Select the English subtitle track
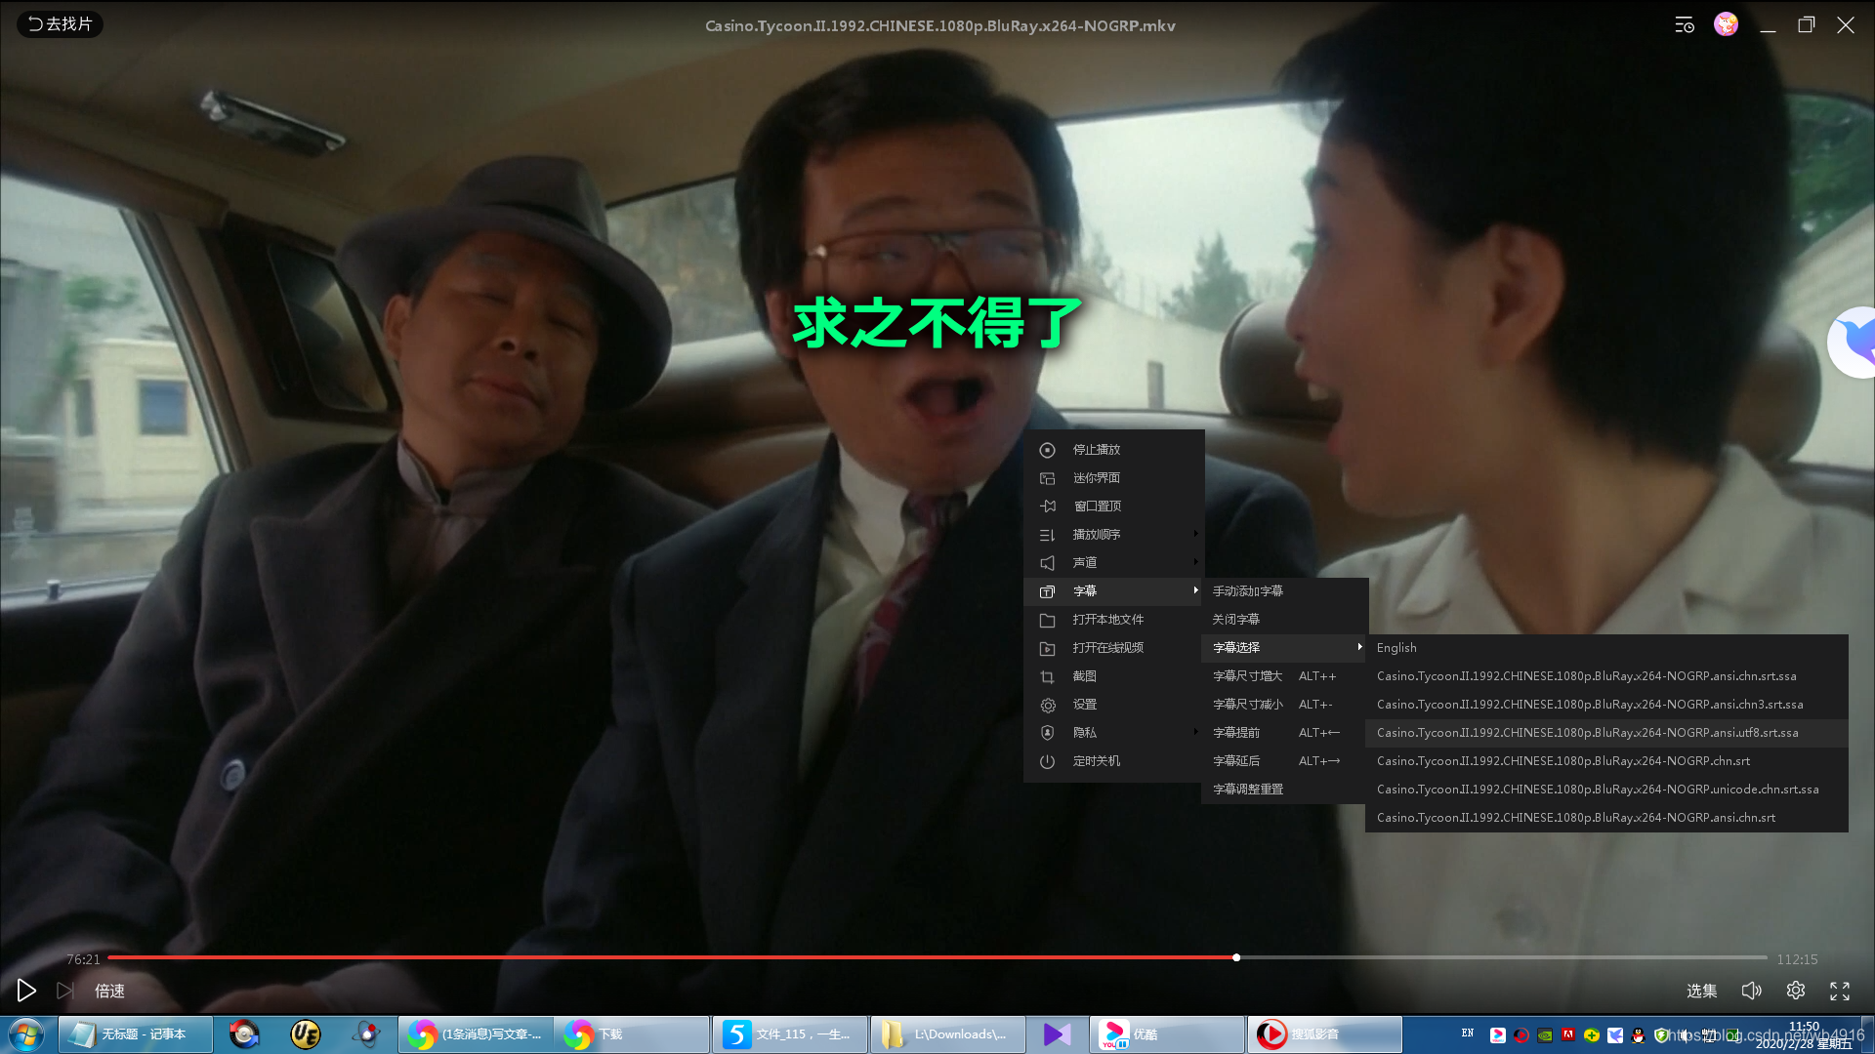 [x=1396, y=648]
